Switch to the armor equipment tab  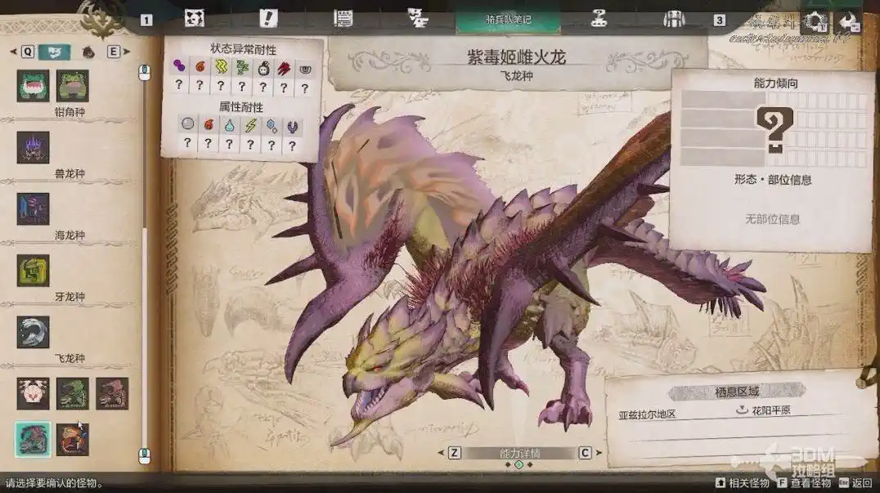673,19
